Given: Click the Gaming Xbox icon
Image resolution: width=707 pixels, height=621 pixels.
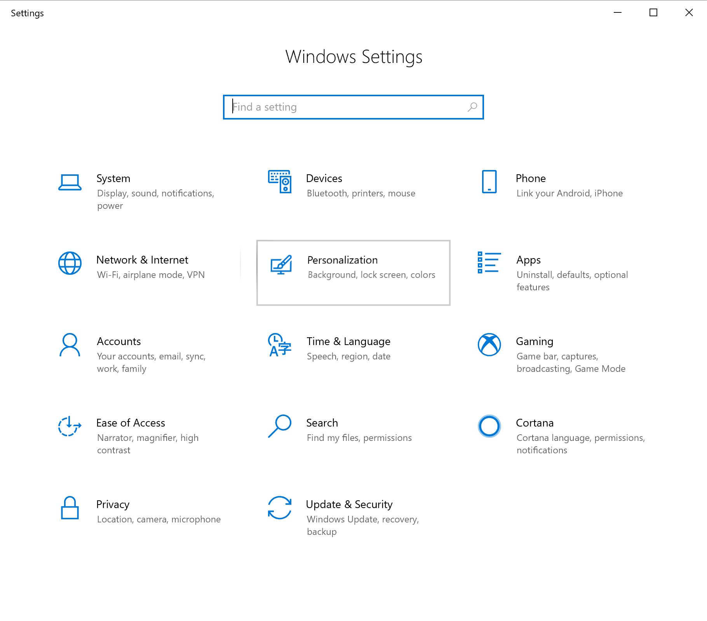Looking at the screenshot, I should (489, 345).
